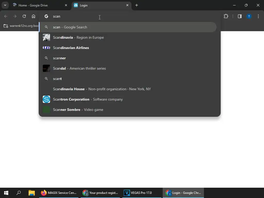
Task: Reload the current page
Action: [24, 16]
